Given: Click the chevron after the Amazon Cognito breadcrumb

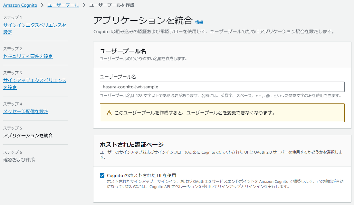Looking at the screenshot, I should pyautogui.click(x=42, y=5).
